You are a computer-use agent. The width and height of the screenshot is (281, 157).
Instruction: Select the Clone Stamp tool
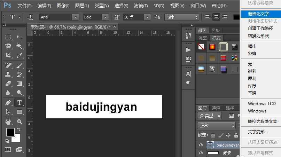pos(8,74)
